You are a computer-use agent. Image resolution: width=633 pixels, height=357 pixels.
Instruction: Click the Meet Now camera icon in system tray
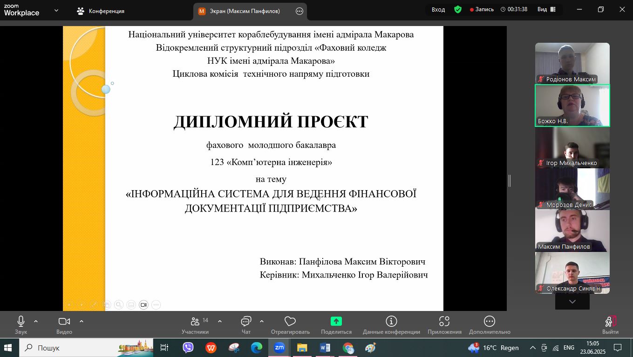point(544,348)
